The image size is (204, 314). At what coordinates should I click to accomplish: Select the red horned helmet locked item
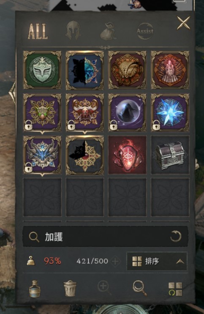[85, 112]
